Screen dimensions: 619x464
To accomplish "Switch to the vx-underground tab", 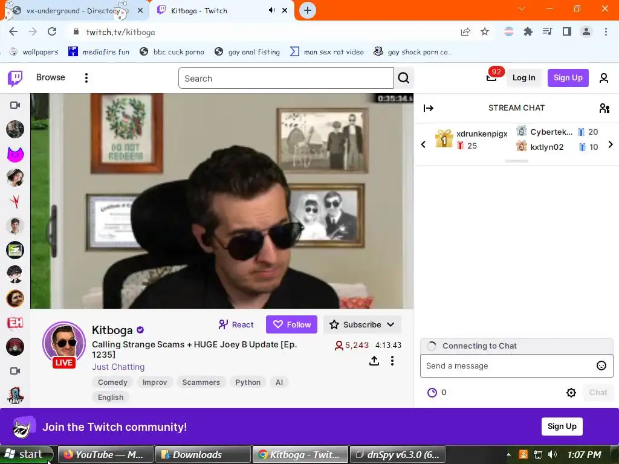I will tap(73, 11).
